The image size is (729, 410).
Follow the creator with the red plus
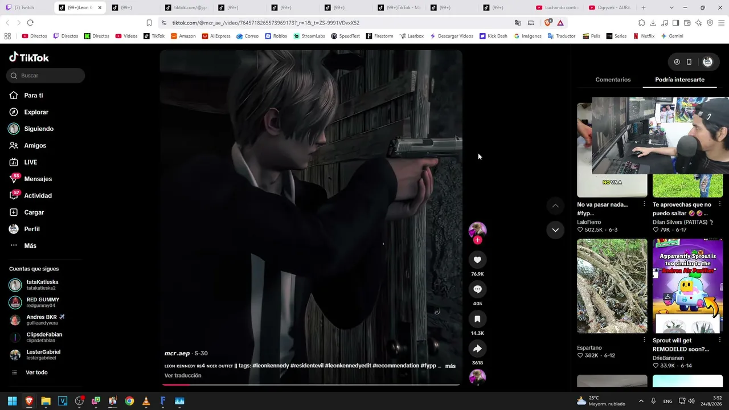477,240
